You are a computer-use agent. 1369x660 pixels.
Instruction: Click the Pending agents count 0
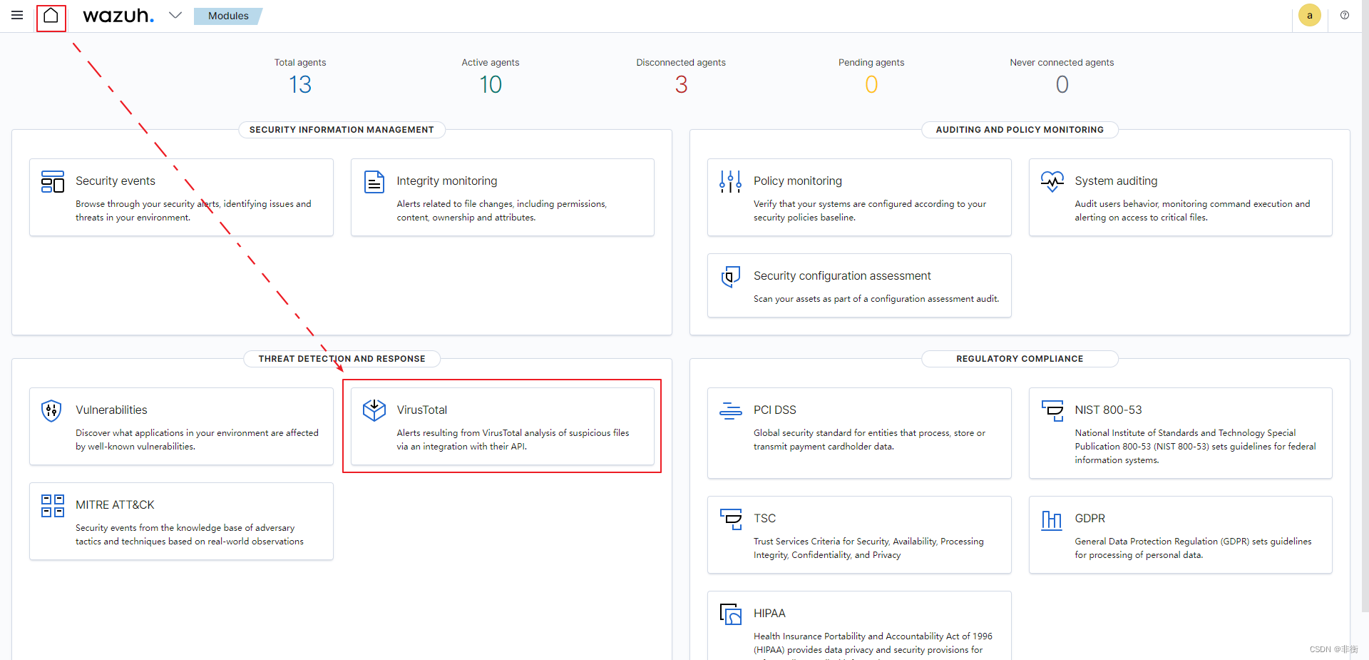point(871,85)
